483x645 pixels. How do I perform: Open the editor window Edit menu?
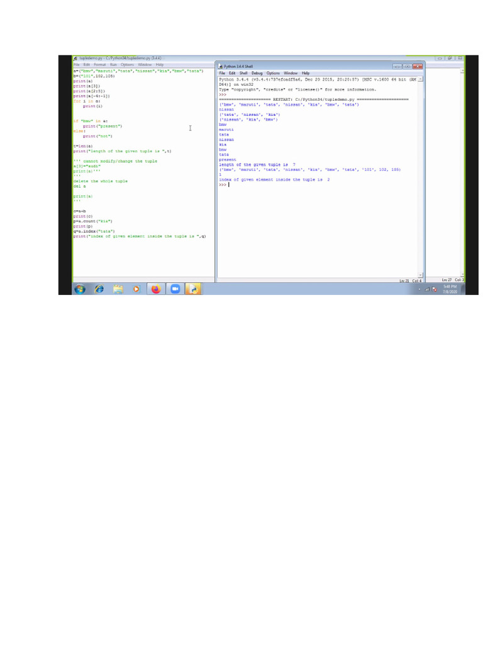pos(86,65)
